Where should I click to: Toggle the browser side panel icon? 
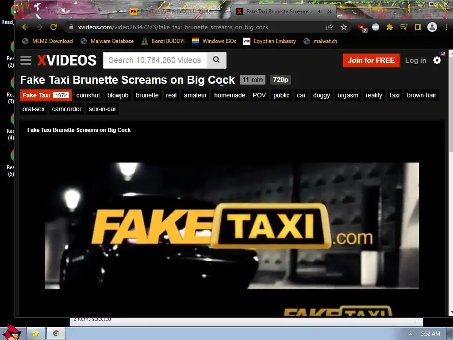click(x=418, y=27)
